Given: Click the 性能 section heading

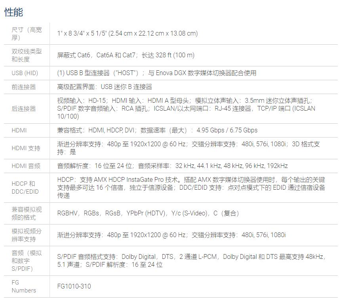Looking at the screenshot, I should [x=13, y=12].
